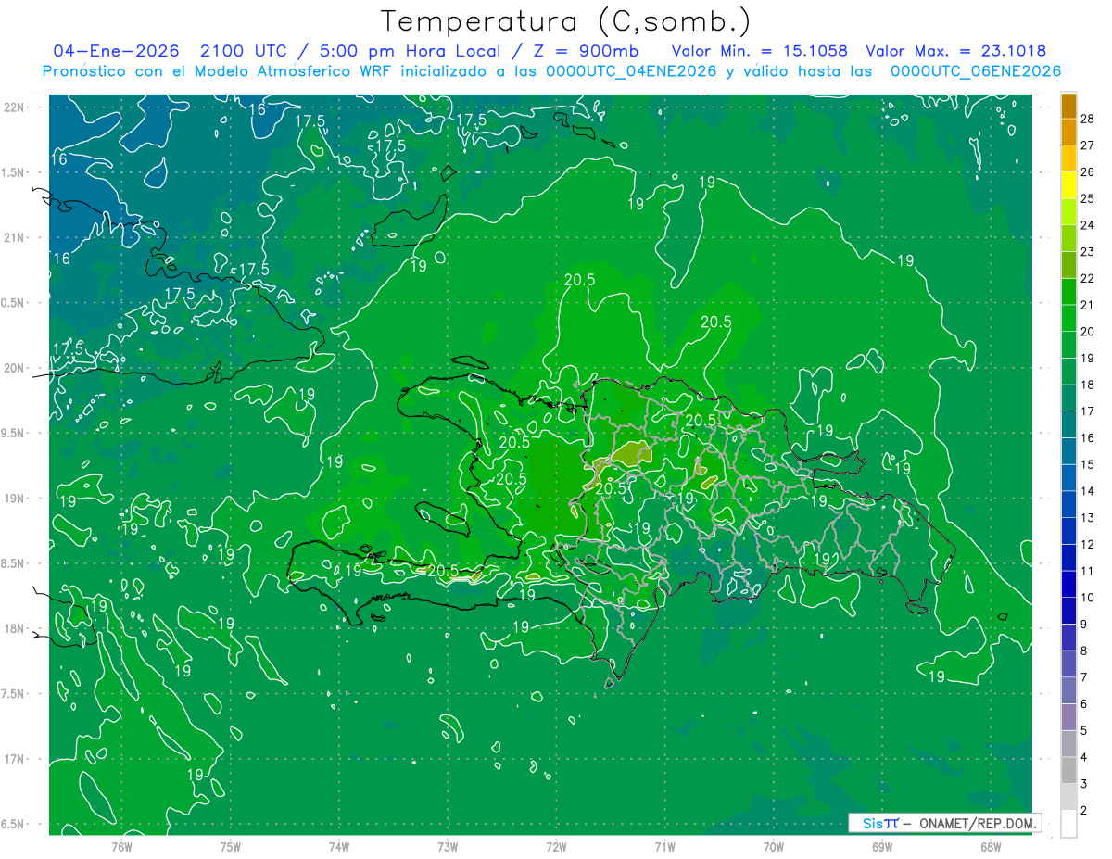Click the olive green swatch between 22 and 23
Viewport: 1112px width, 859px height.
click(1068, 265)
